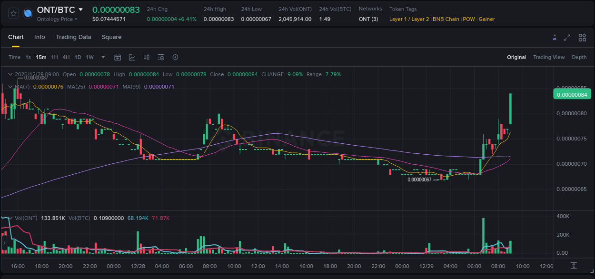595x279 pixels.
Task: Collapse the MA indicators row chevron
Action: click(10, 86)
